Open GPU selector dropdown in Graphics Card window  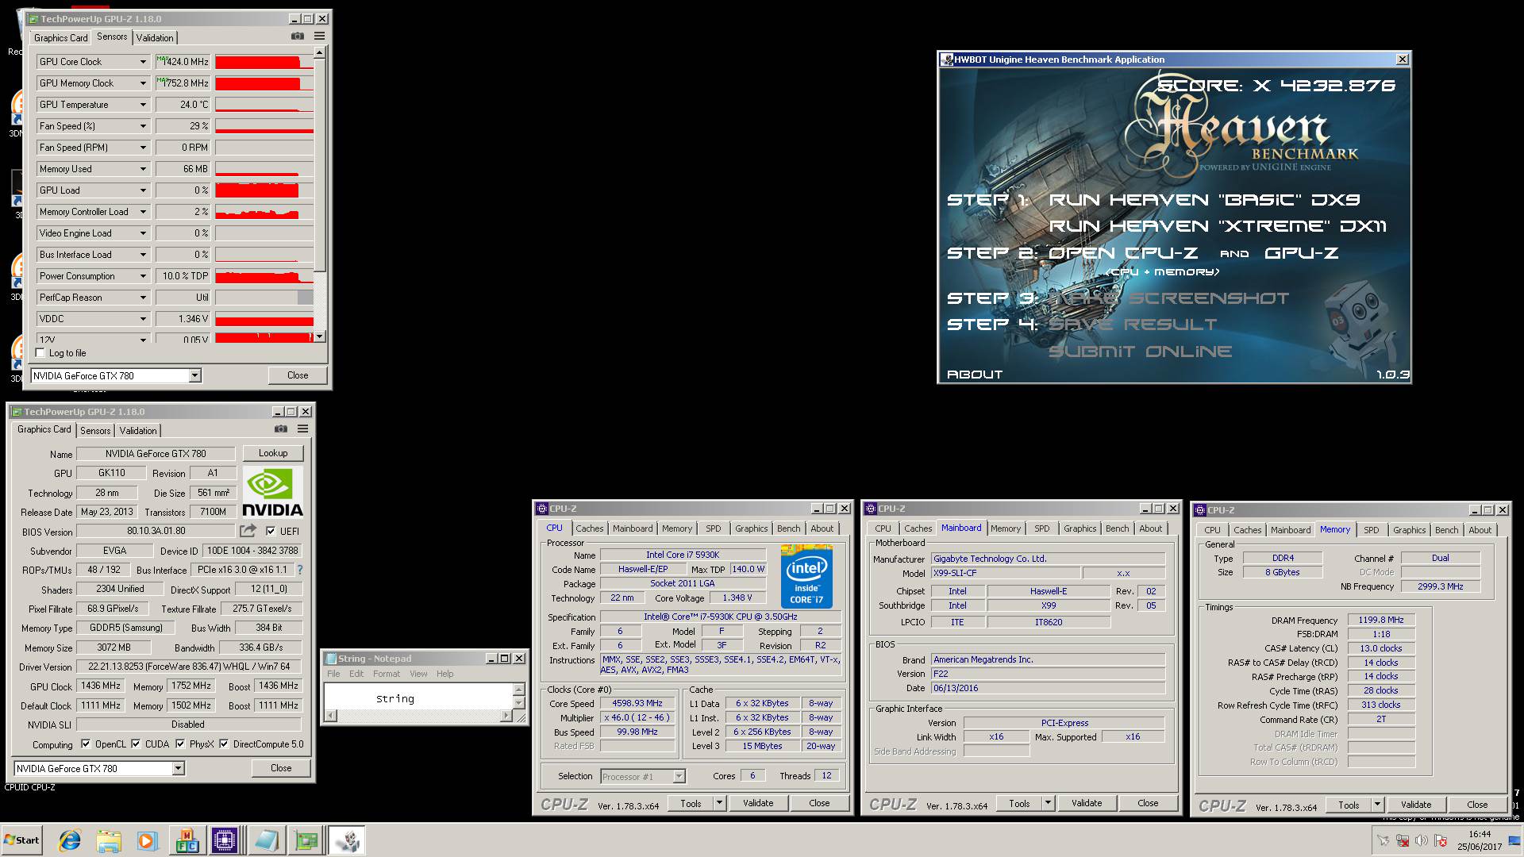point(178,768)
